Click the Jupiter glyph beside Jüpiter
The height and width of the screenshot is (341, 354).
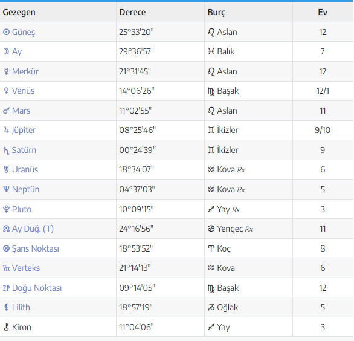pyautogui.click(x=6, y=130)
